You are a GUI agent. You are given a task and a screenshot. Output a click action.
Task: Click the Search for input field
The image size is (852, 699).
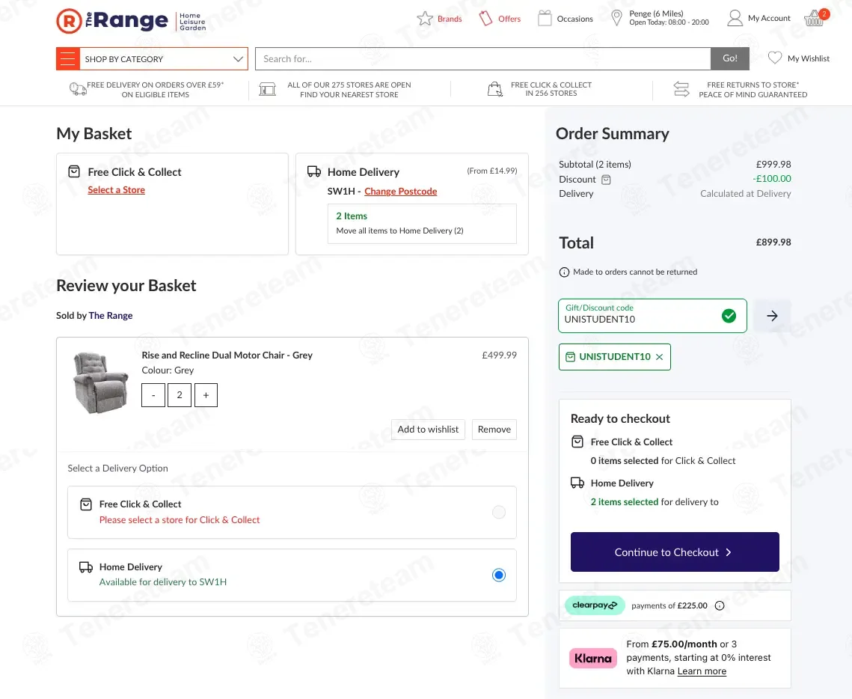click(x=482, y=58)
